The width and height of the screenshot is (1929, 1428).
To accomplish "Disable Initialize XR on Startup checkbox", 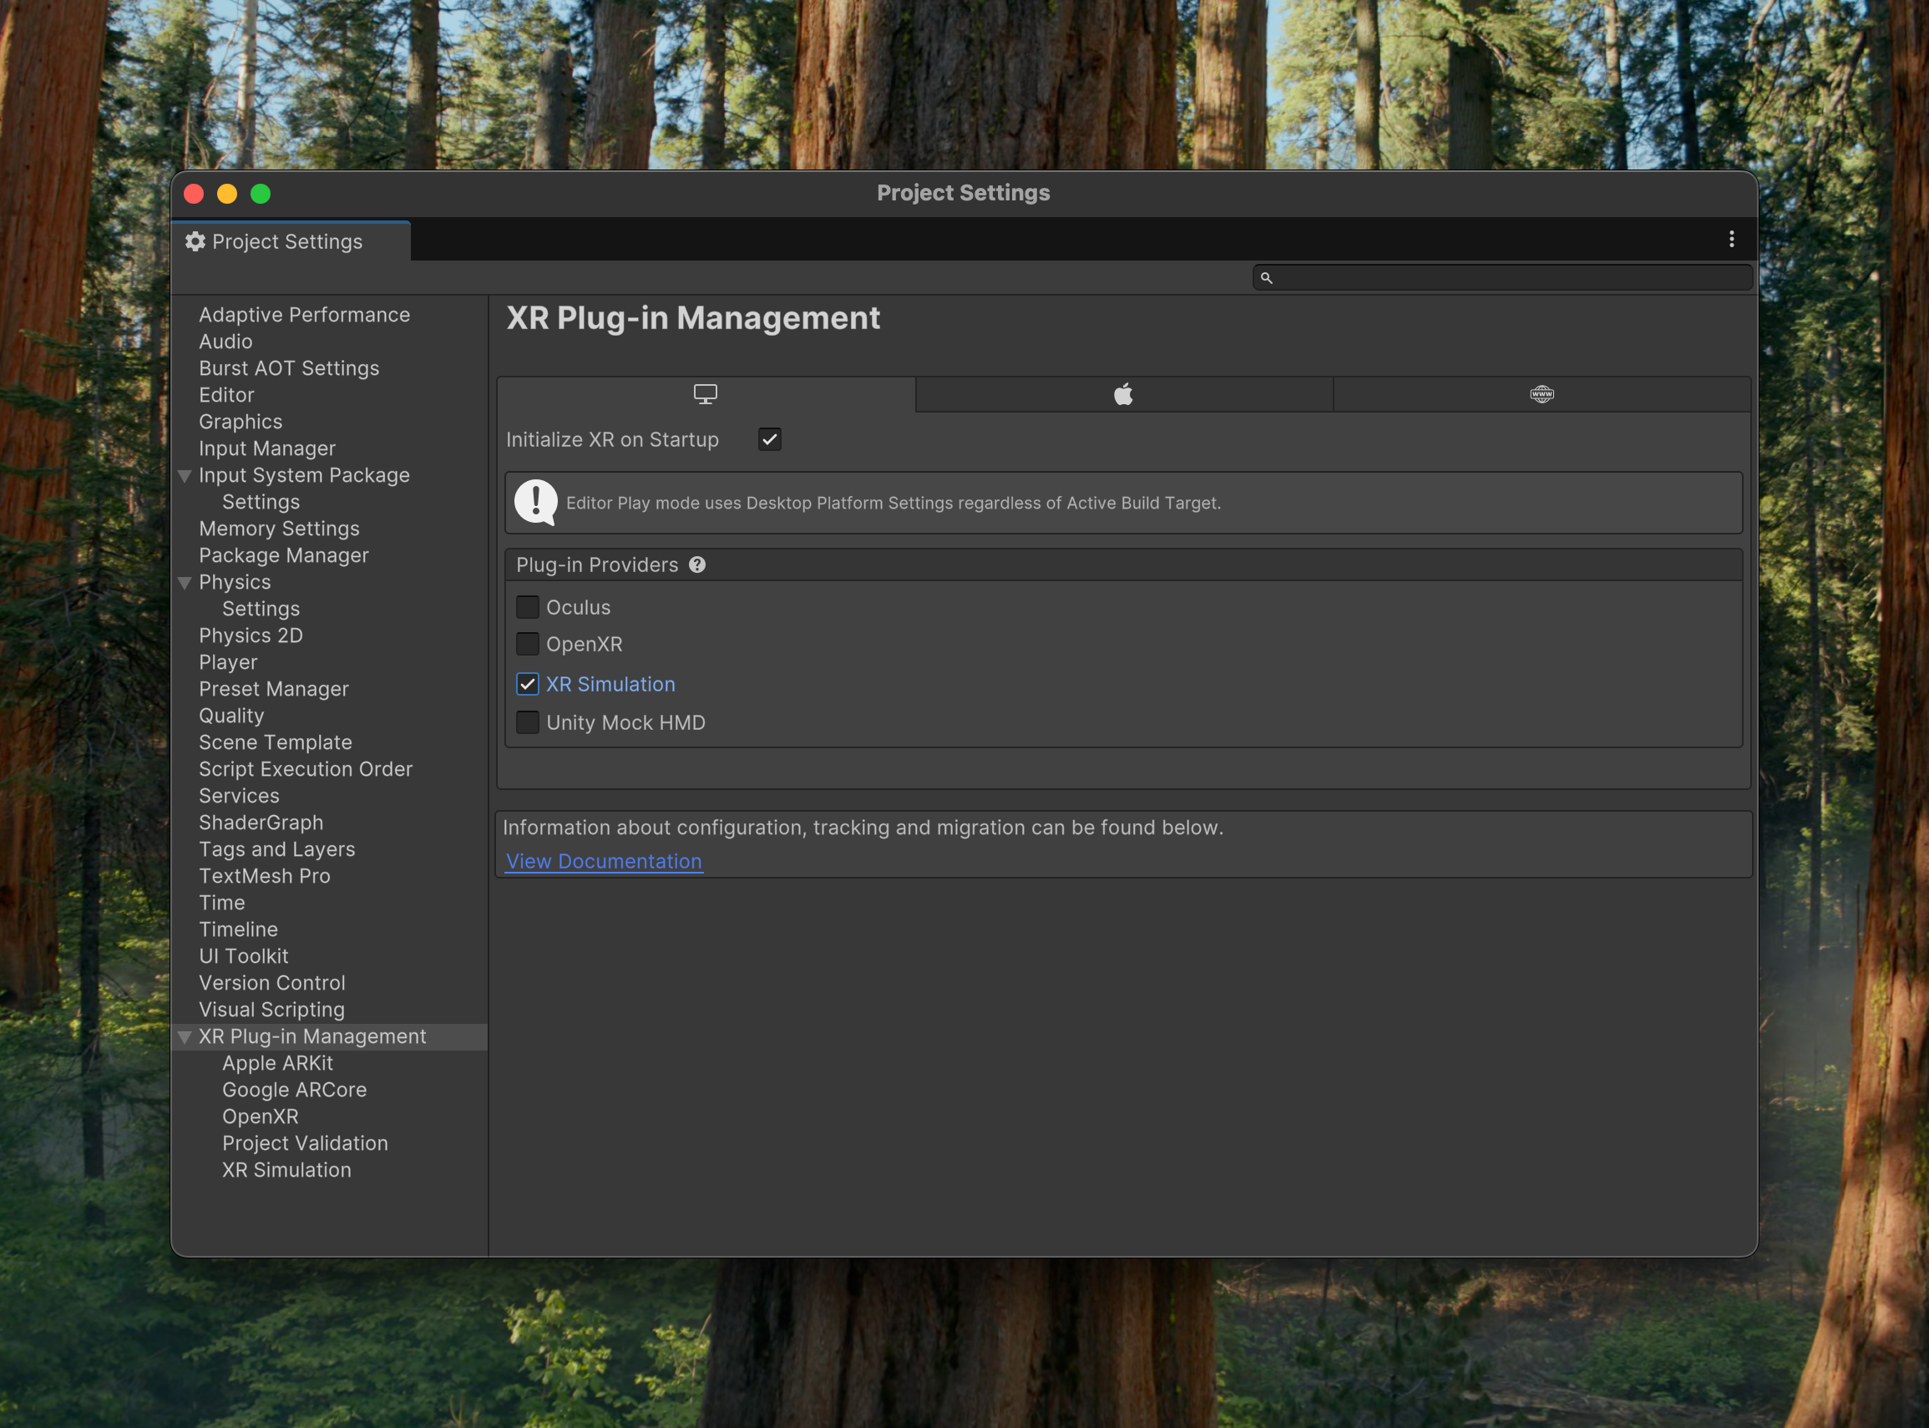I will [769, 439].
